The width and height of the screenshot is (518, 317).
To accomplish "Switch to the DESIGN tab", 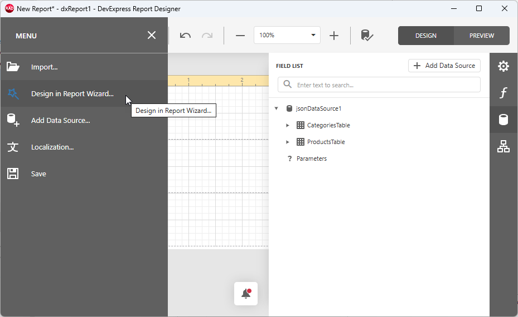I will [426, 36].
